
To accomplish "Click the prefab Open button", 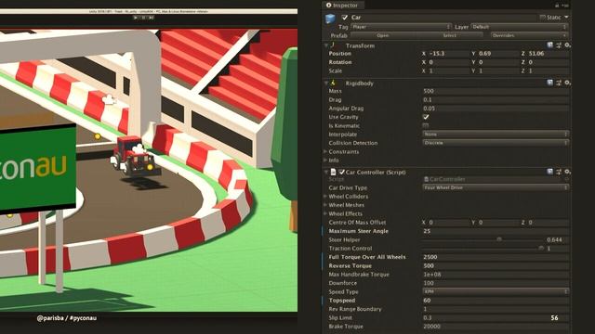I will pyautogui.click(x=383, y=35).
